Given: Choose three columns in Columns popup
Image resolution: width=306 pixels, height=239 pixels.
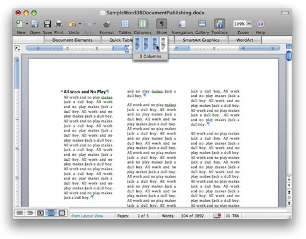Looking at the screenshot, I should [154, 44].
